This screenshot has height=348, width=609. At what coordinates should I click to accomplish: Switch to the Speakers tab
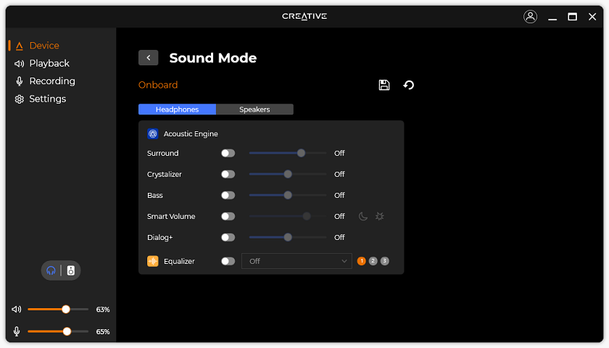point(254,109)
